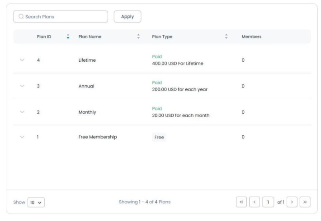Click the Paid label in Annual row
The height and width of the screenshot is (221, 321).
157,83
